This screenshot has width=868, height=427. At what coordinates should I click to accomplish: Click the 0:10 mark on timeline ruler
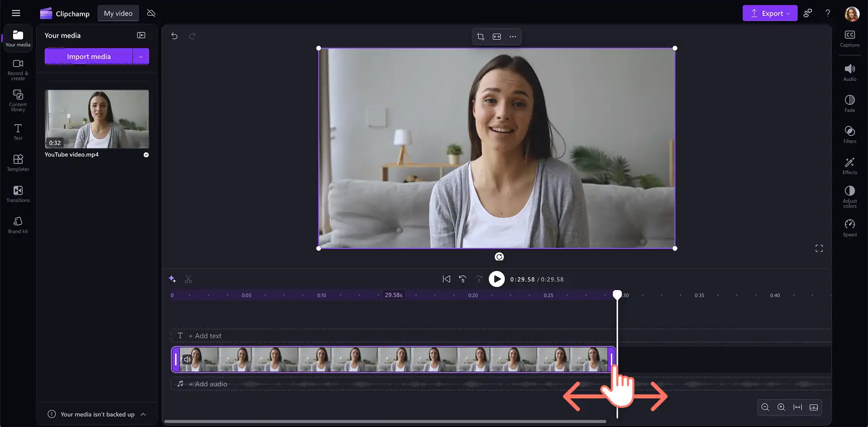click(x=321, y=296)
